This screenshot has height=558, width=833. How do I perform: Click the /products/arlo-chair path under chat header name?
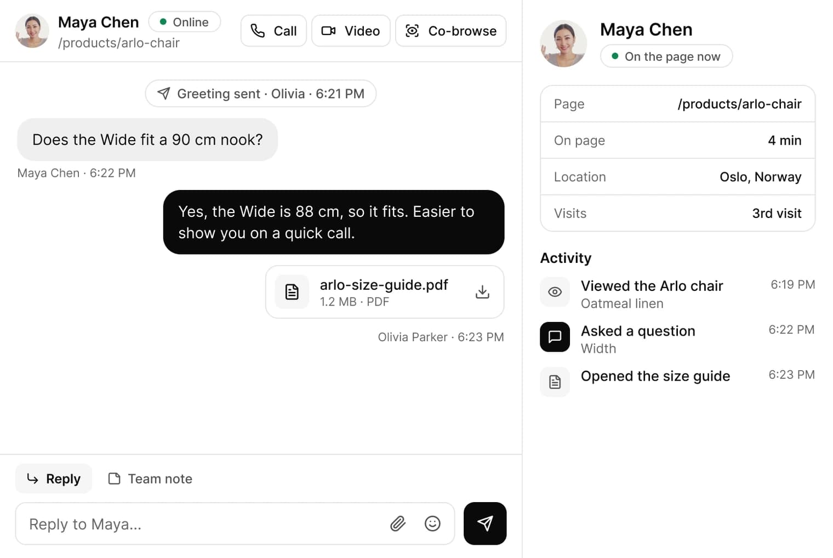pyautogui.click(x=119, y=43)
